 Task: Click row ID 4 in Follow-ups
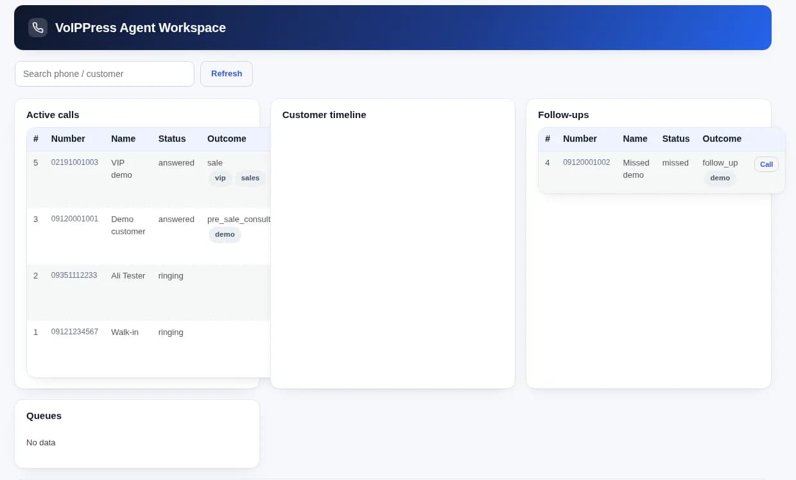tap(548, 162)
